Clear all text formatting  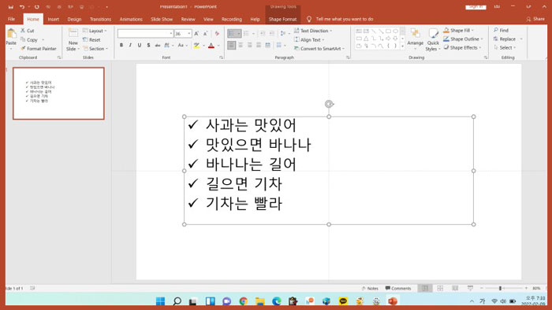click(x=217, y=34)
